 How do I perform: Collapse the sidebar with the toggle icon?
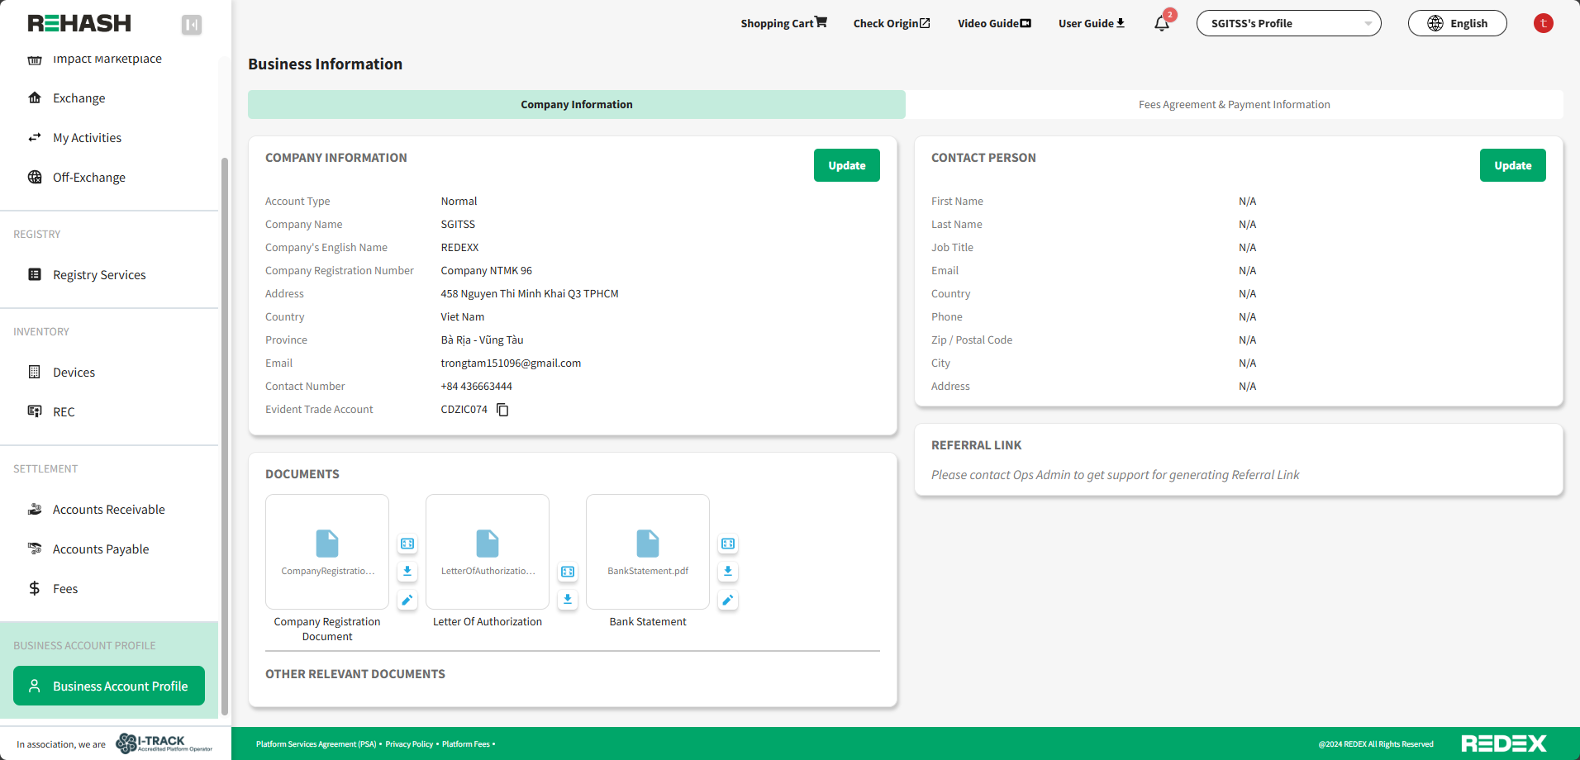[x=192, y=25]
